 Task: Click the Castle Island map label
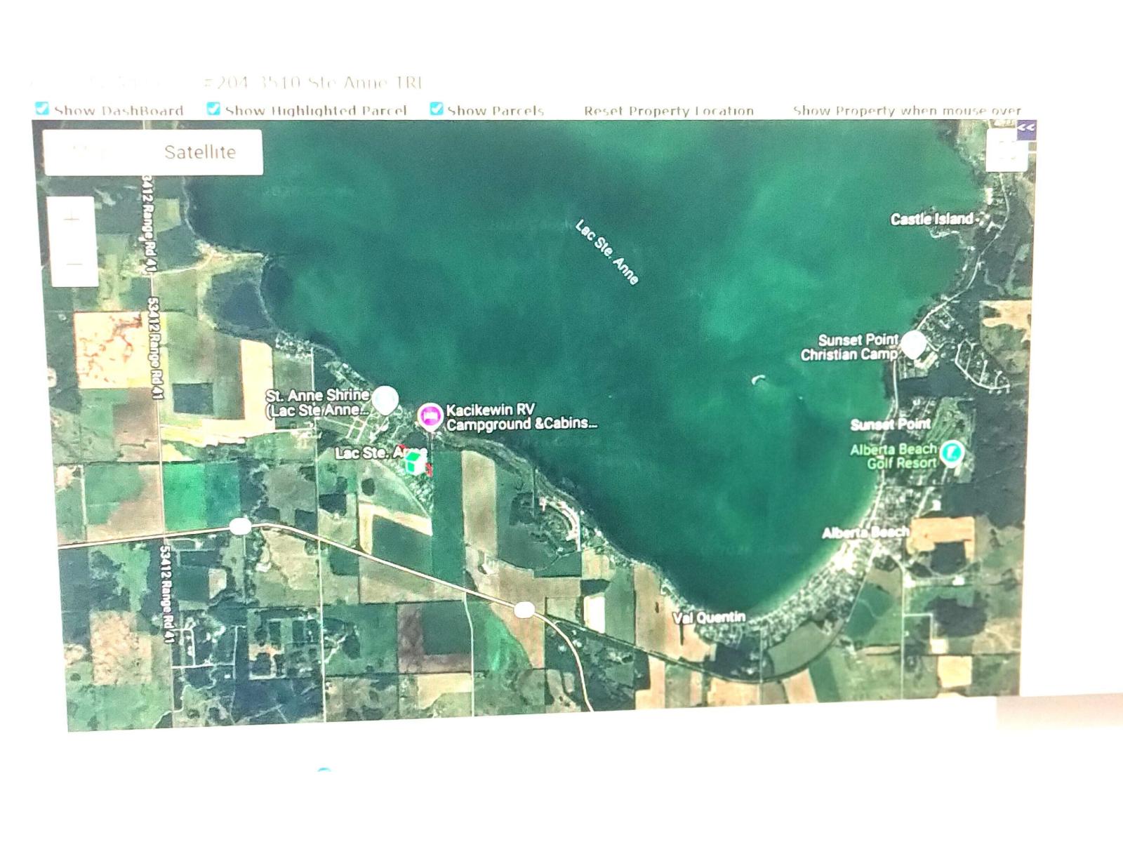(x=931, y=220)
